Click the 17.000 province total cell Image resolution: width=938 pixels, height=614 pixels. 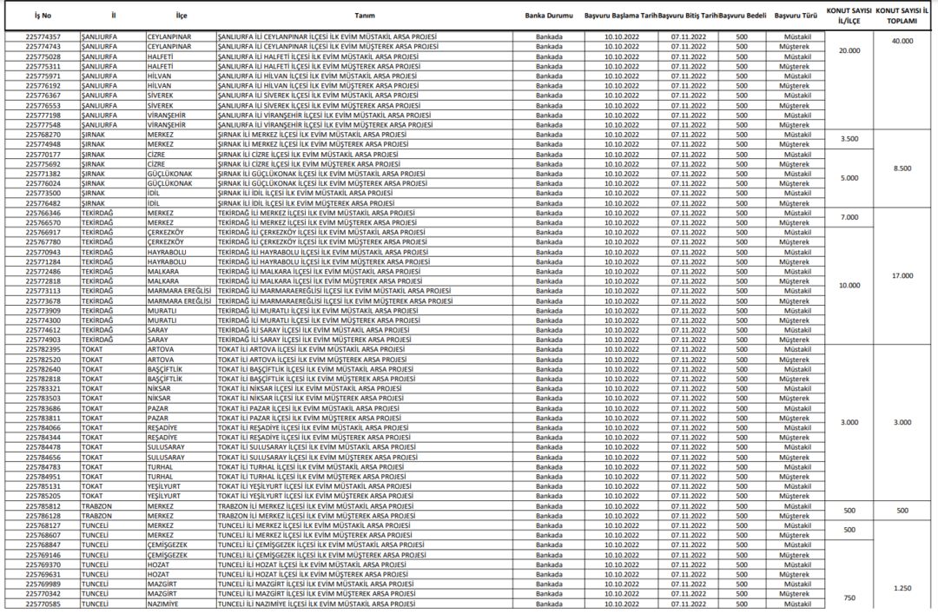[x=902, y=276]
